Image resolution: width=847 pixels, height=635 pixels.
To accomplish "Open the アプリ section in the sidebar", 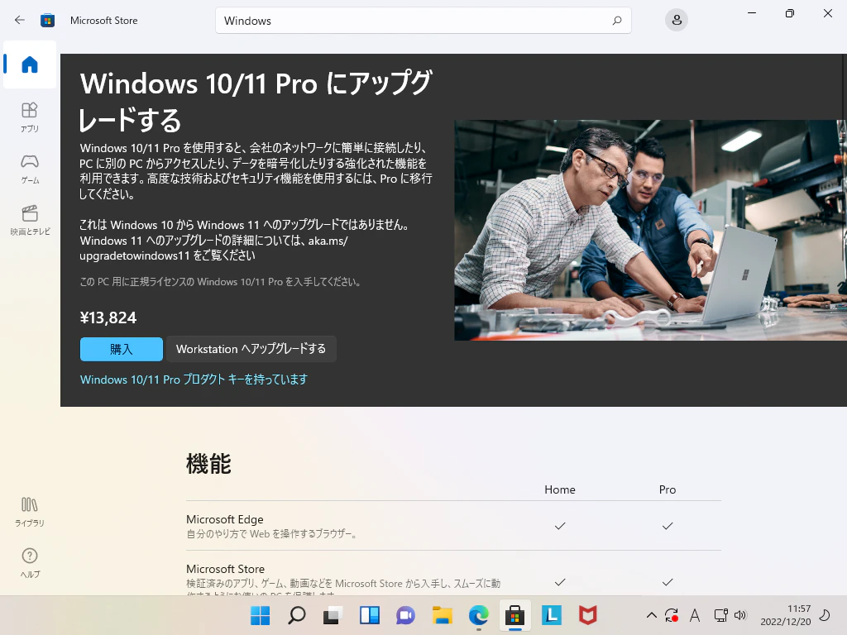I will pyautogui.click(x=30, y=117).
